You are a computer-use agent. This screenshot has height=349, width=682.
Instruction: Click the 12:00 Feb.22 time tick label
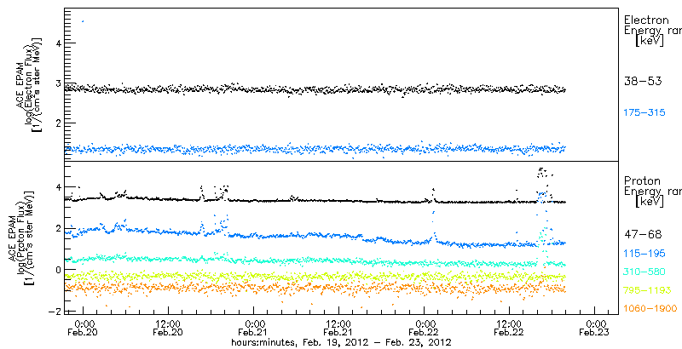[x=509, y=328]
